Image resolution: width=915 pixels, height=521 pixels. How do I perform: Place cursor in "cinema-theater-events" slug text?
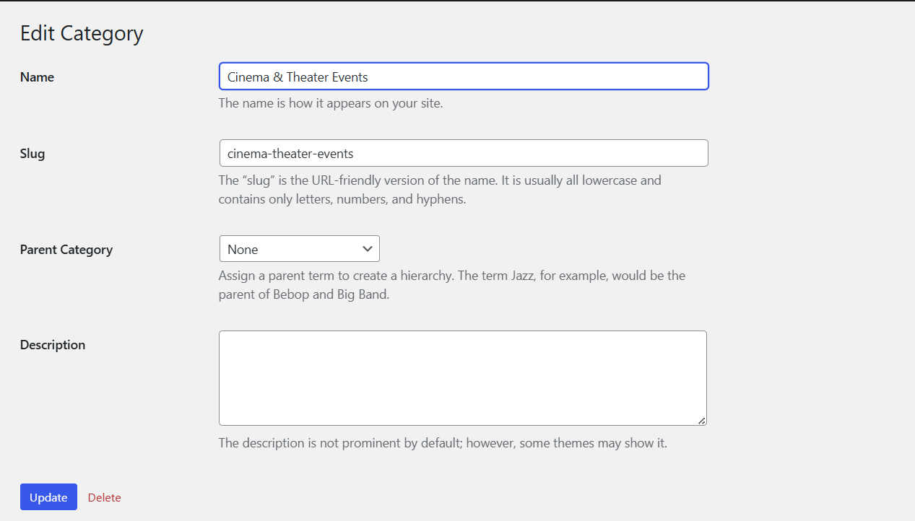pos(290,154)
